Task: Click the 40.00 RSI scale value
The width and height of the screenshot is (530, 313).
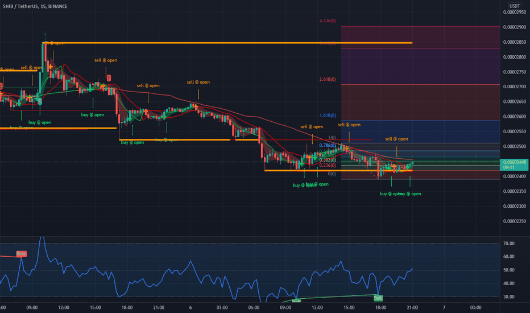Action: [x=509, y=283]
